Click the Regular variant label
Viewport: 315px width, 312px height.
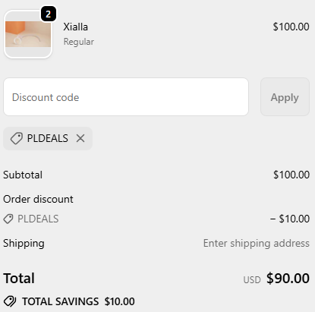pos(79,42)
